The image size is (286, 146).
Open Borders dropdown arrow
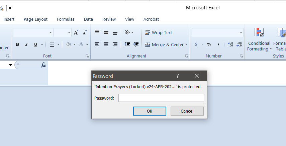click(58, 44)
